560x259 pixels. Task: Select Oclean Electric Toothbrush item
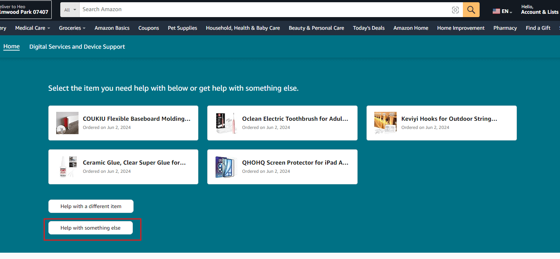282,123
